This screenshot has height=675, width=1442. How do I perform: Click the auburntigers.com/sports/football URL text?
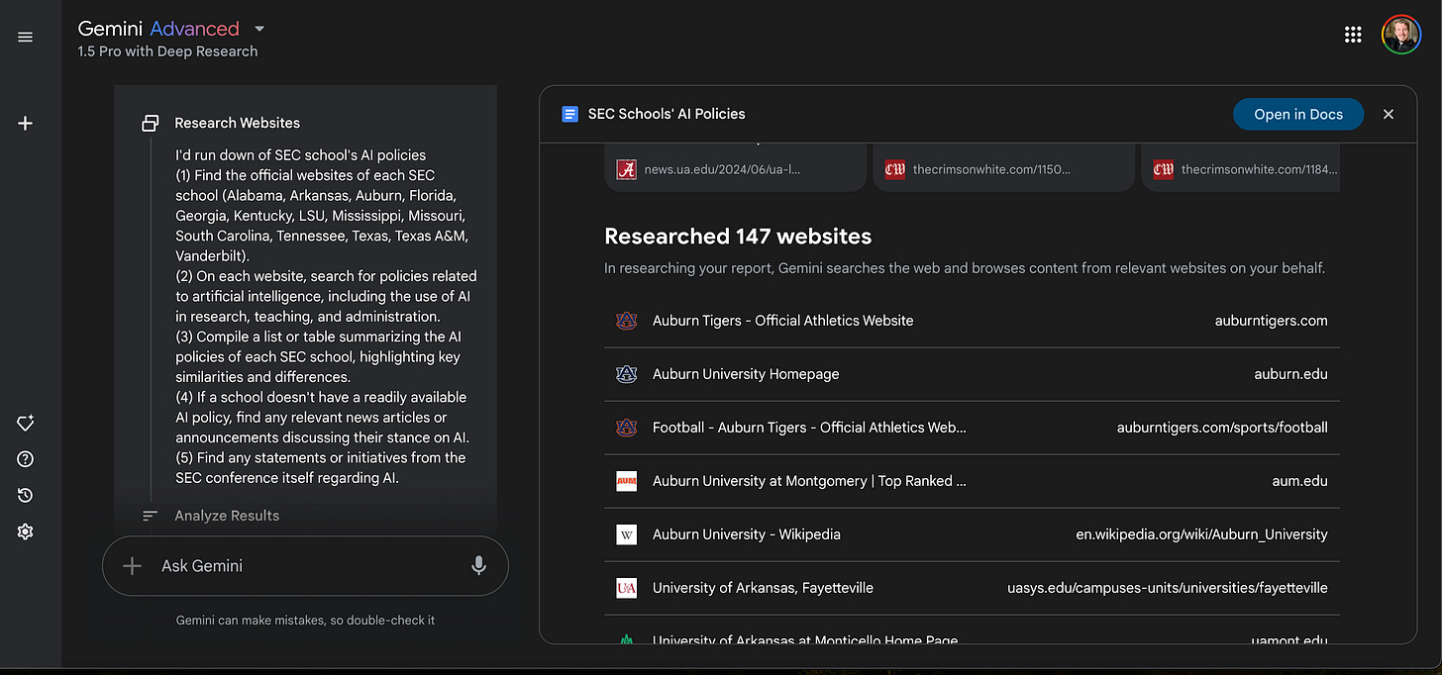click(x=1222, y=428)
